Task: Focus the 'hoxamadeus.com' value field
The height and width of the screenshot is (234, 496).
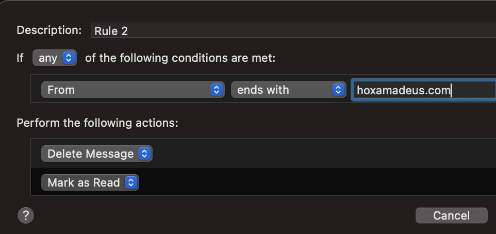Action: click(423, 90)
